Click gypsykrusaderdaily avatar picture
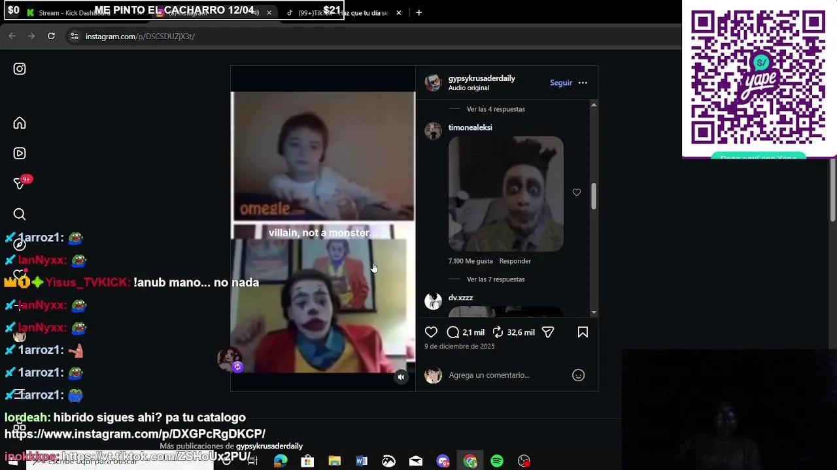 pyautogui.click(x=433, y=83)
